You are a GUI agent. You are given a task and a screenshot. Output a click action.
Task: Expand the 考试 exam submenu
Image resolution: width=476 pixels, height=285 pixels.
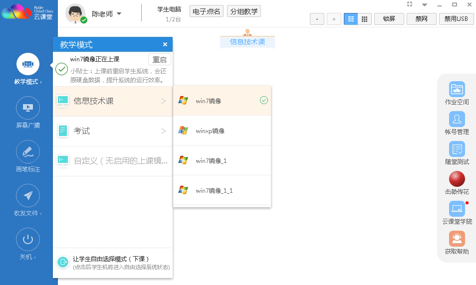pyautogui.click(x=113, y=131)
